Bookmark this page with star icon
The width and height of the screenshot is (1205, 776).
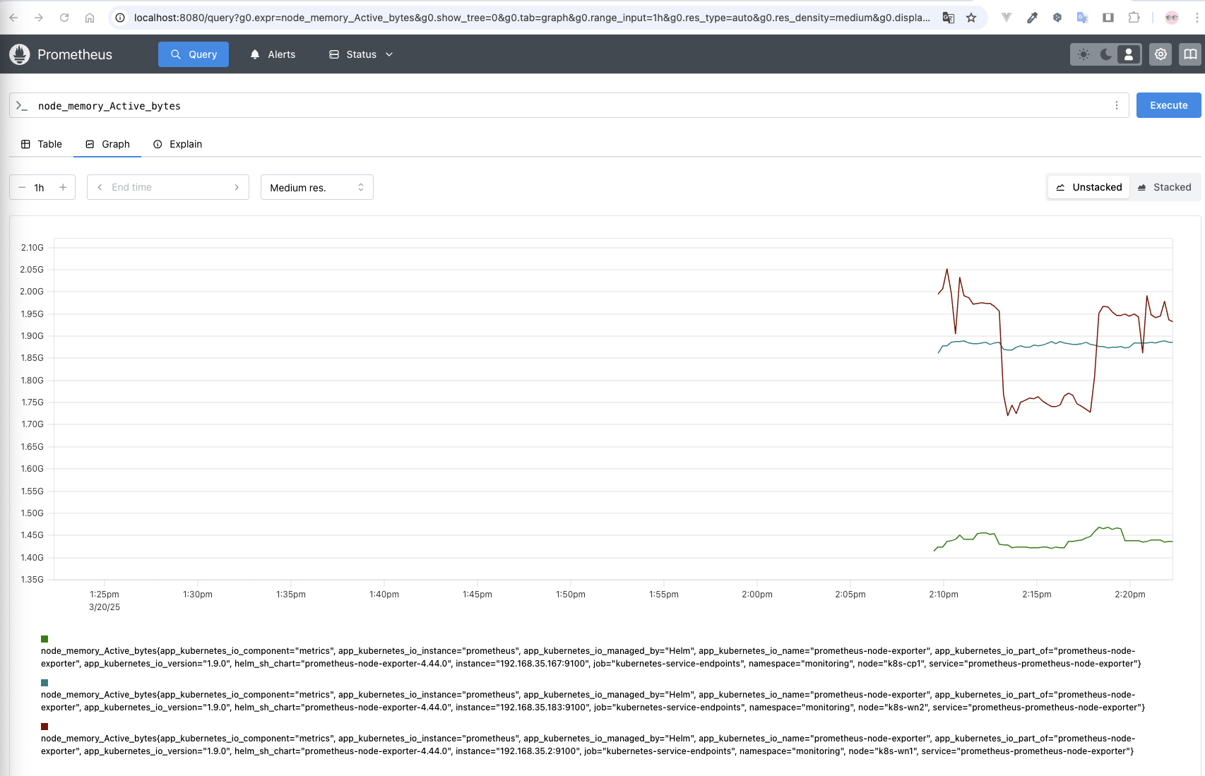[971, 18]
